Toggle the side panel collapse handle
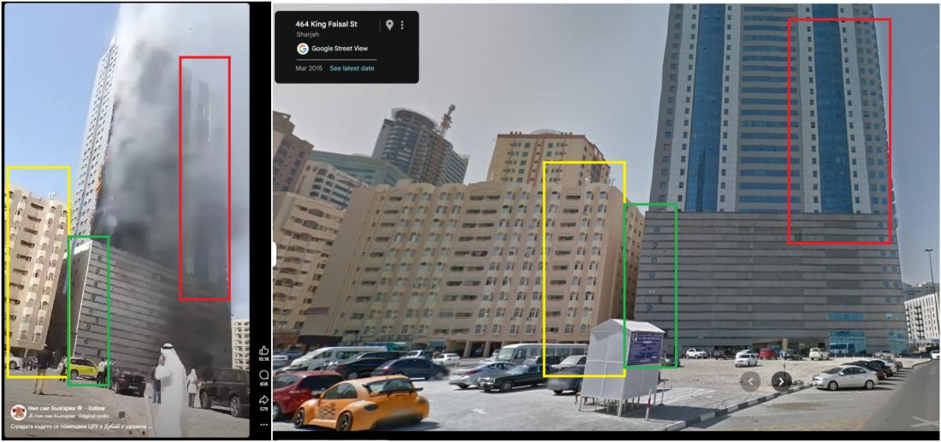 [x=275, y=254]
